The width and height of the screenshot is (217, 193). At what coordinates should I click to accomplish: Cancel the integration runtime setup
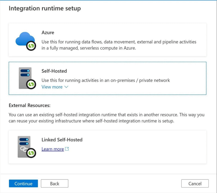point(195,183)
